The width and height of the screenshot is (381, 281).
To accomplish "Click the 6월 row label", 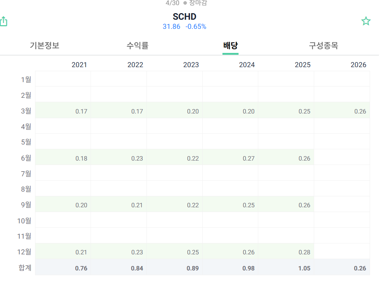I will [x=26, y=158].
